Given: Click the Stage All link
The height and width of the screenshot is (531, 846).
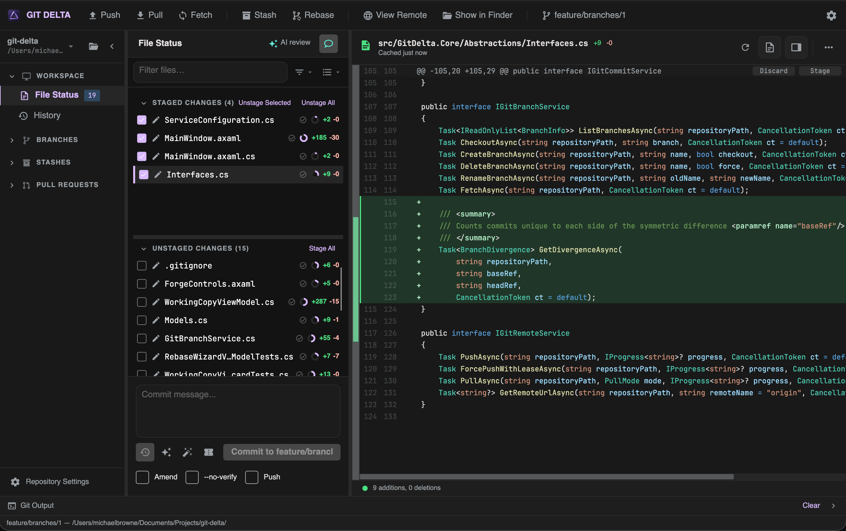Looking at the screenshot, I should point(322,249).
